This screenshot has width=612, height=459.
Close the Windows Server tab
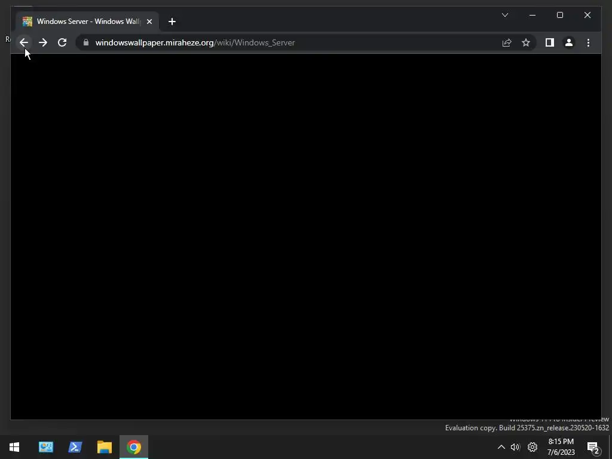click(x=149, y=22)
